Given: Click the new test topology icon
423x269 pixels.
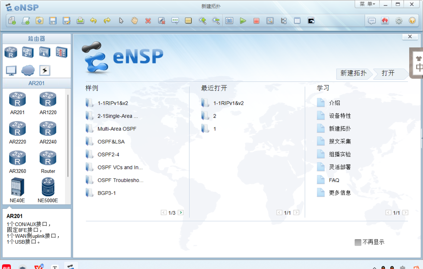Looking at the screenshot, I should pyautogui.click(x=26, y=21).
